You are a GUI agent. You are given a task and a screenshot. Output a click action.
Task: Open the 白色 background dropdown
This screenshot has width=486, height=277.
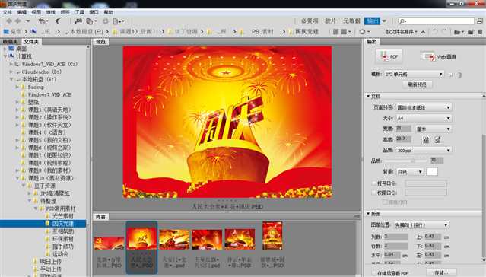pyautogui.click(x=410, y=171)
